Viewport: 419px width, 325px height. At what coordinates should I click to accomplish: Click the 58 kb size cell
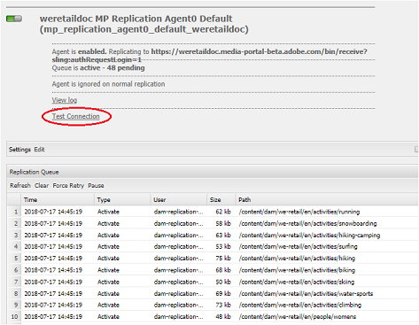[223, 223]
